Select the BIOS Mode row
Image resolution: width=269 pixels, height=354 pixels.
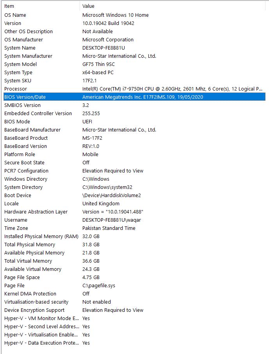134,122
